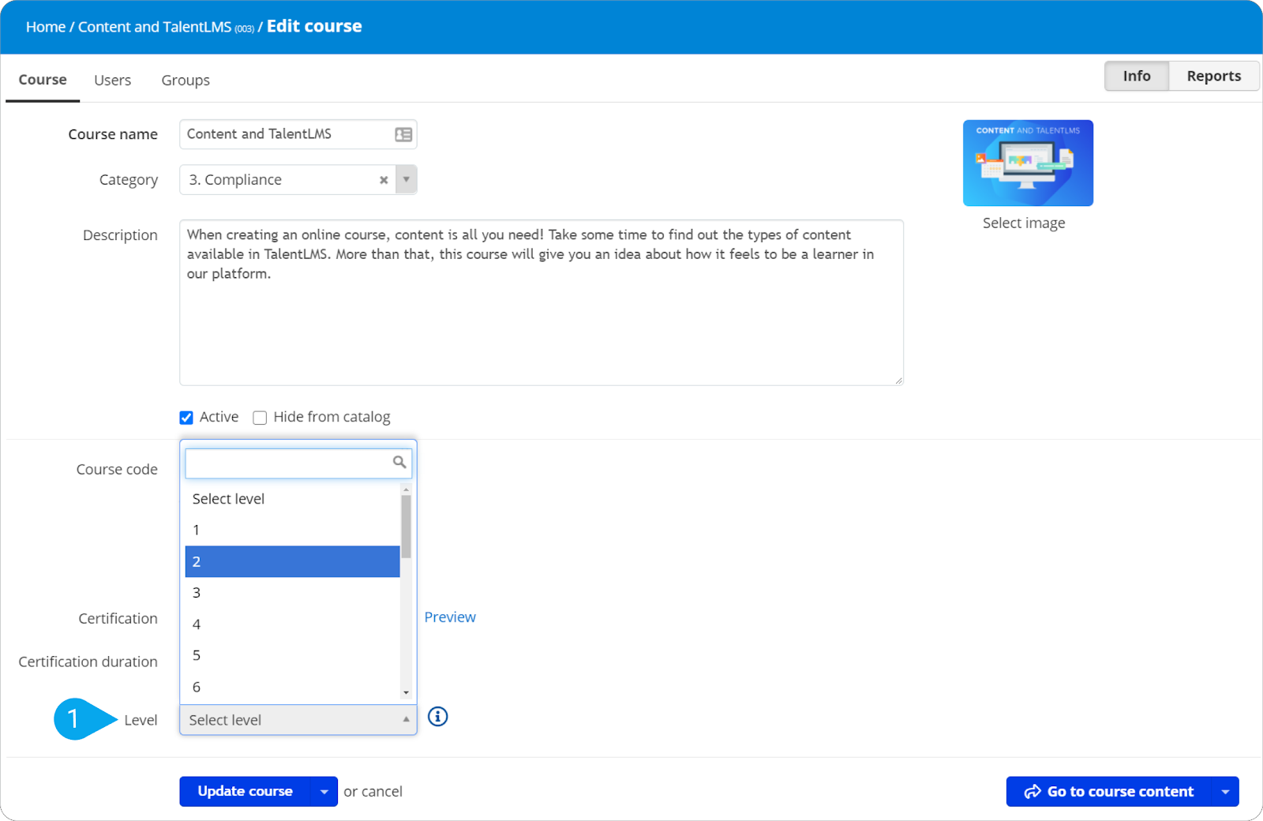Click the Go to course content button
This screenshot has height=821, width=1263.
(x=1109, y=792)
